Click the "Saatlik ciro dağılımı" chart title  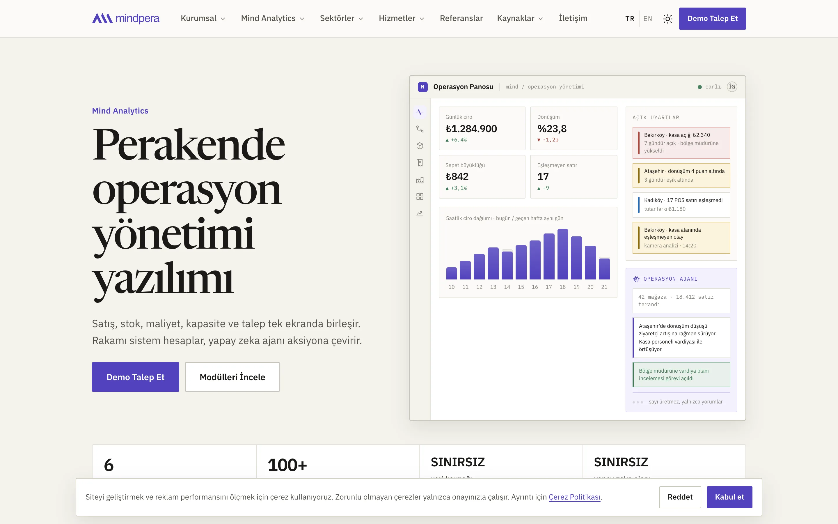tap(505, 218)
